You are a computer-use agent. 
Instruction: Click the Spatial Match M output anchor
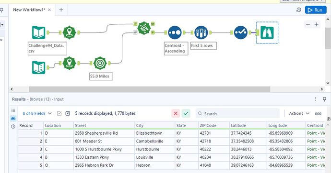tap(153, 23)
